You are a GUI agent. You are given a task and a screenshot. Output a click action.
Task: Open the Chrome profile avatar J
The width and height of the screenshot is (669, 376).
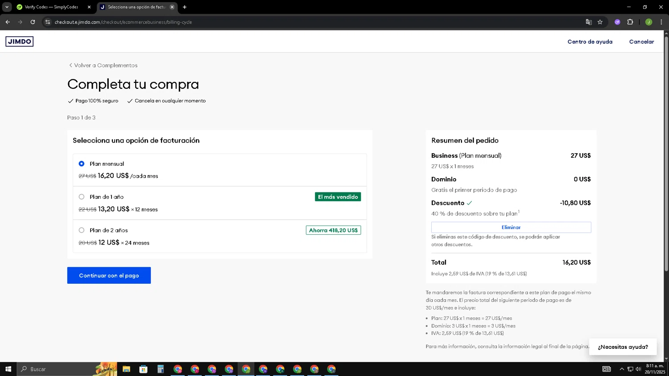point(649,22)
